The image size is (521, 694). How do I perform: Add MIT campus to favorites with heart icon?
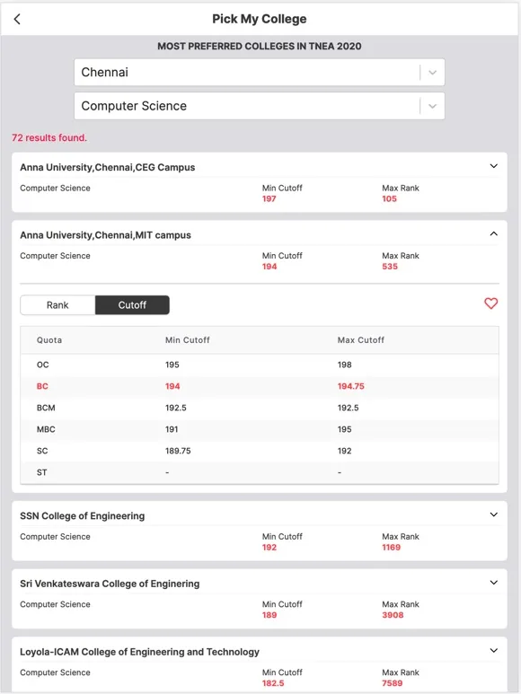(490, 303)
